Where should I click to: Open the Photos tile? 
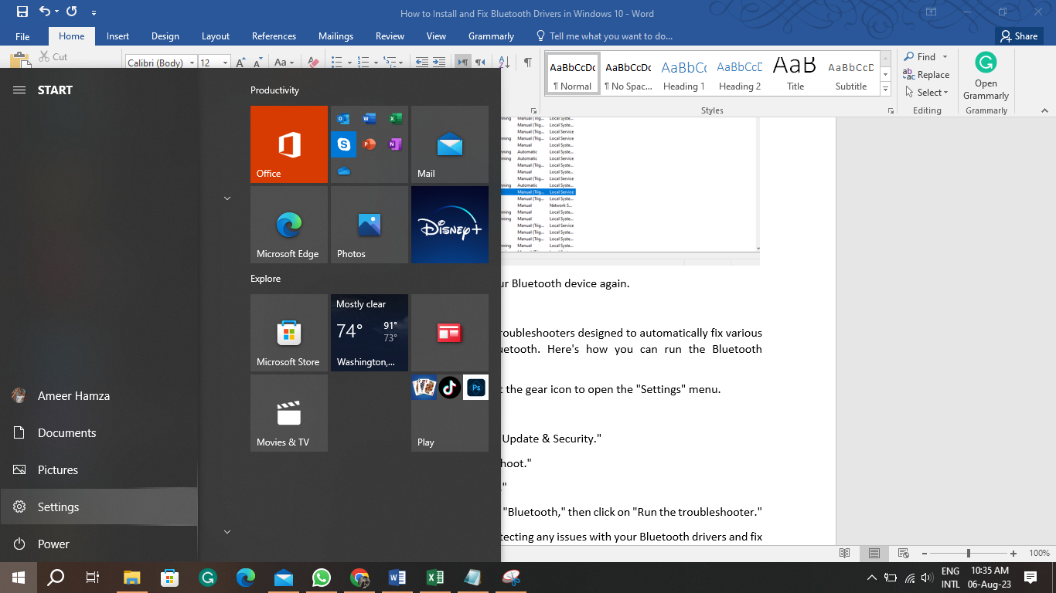(x=370, y=225)
